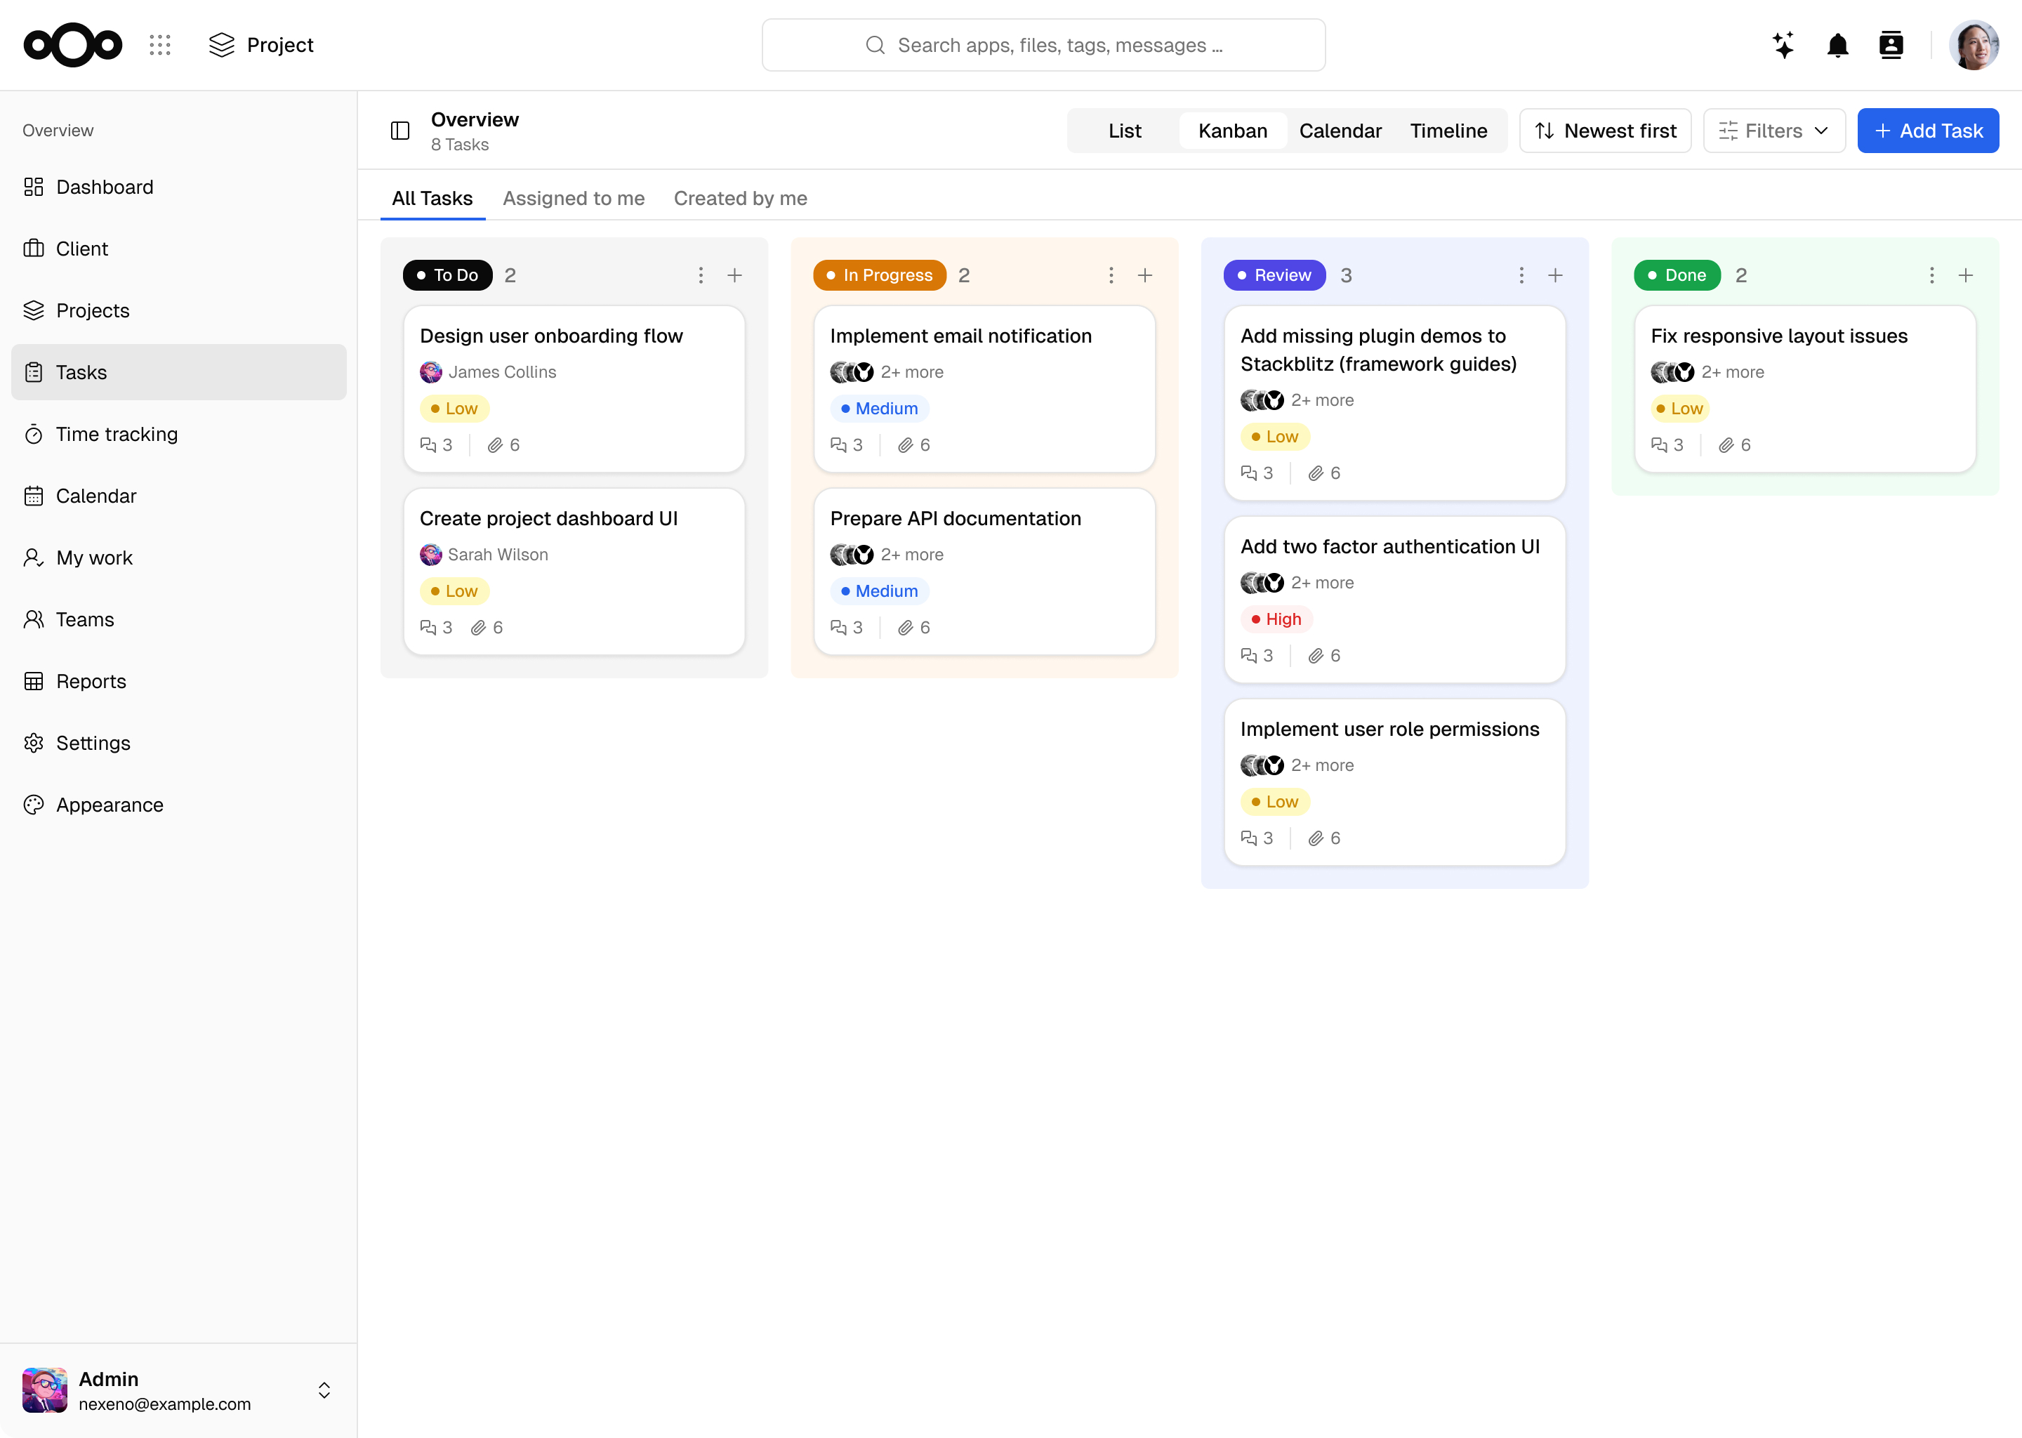
Task: Expand the Filters dropdown
Action: (1774, 131)
